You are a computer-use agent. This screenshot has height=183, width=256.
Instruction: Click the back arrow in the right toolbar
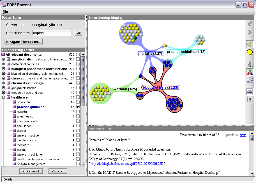(x=250, y=24)
